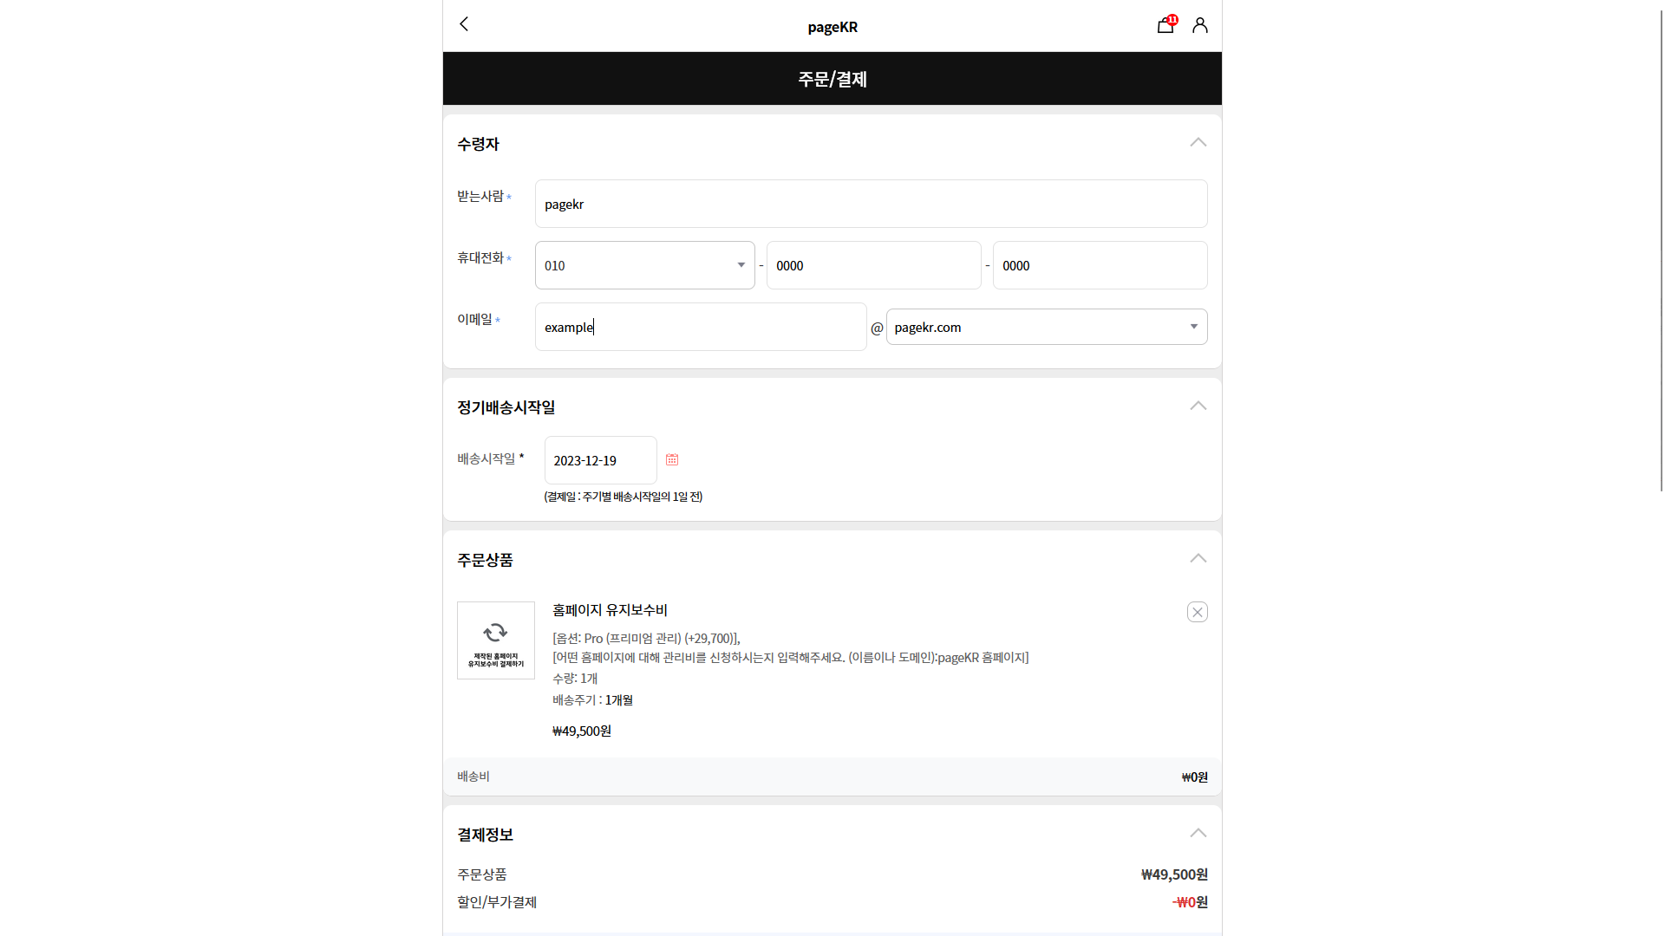Click the 홈페이지 유지보수비 product name
1665x936 pixels.
pos(610,610)
